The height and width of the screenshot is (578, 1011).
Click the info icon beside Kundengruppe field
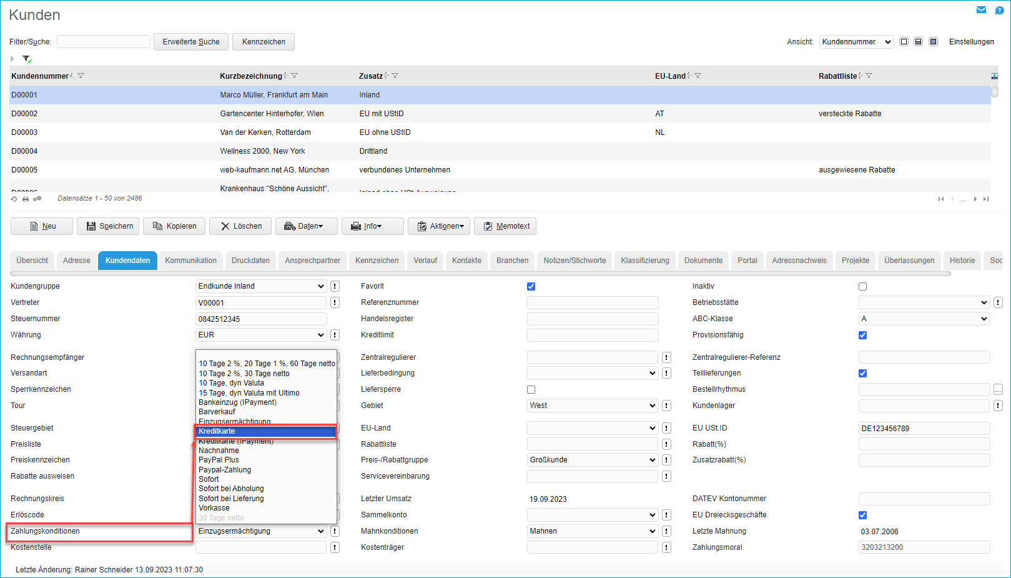coord(335,286)
